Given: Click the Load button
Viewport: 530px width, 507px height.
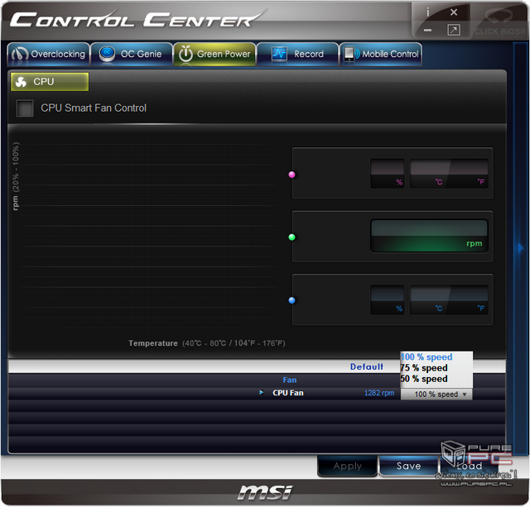Looking at the screenshot, I should [x=470, y=466].
